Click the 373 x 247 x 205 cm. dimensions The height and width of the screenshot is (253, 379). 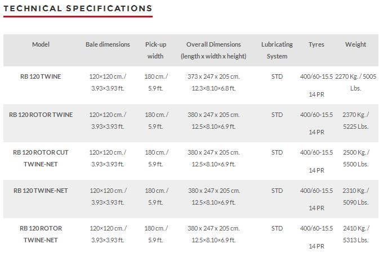click(x=213, y=76)
